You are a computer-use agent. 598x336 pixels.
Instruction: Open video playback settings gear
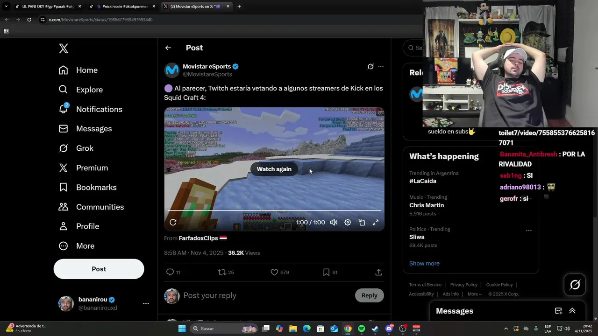[x=348, y=222]
